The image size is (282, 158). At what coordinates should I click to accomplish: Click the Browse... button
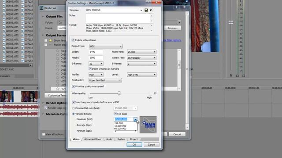click(172, 28)
